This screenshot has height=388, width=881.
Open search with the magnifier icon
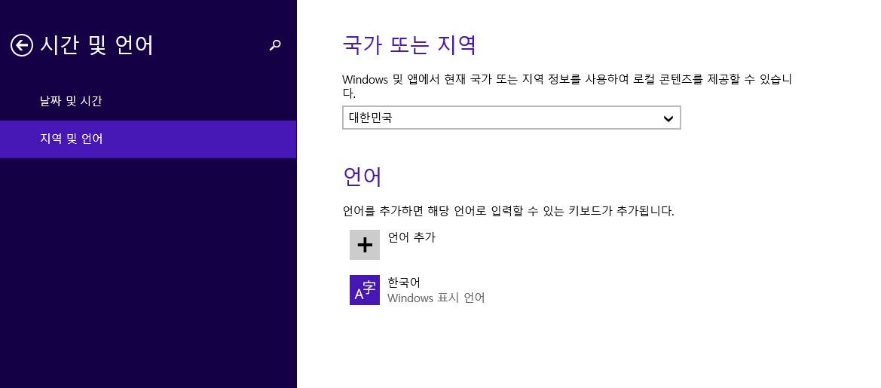tap(275, 45)
